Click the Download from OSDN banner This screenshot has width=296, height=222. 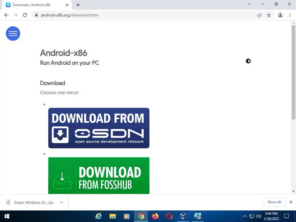pyautogui.click(x=99, y=128)
